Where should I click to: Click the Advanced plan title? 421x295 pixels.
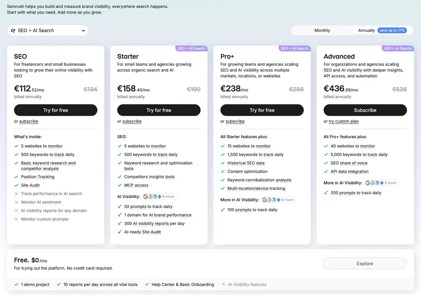pos(339,56)
